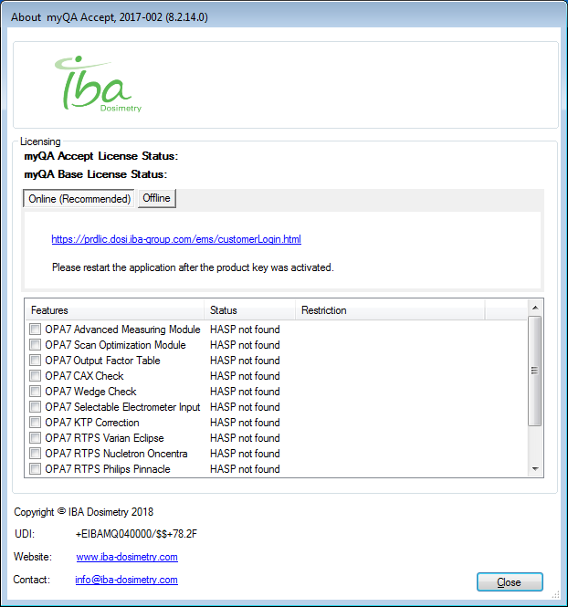The height and width of the screenshot is (607, 568).
Task: Switch to the Offline licensing tab
Action: pos(156,199)
